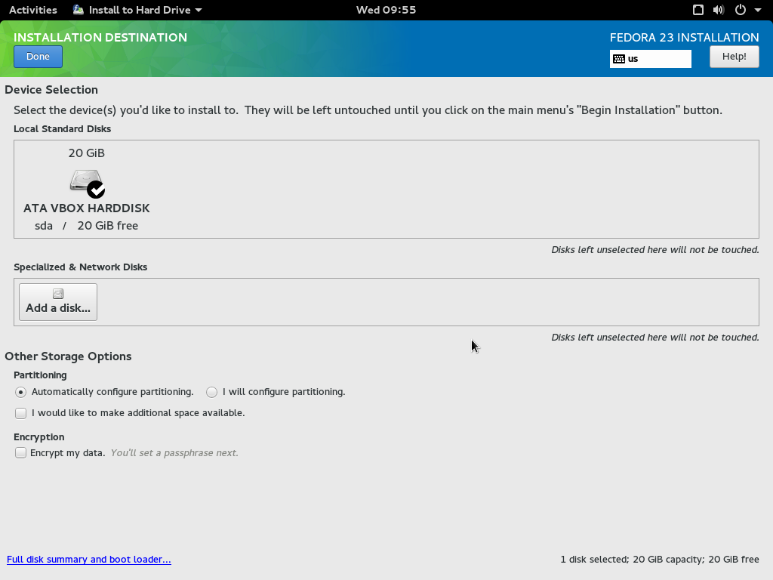Screen dimensions: 773x580
Task: Click the keyboard layout icon beside us
Action: pyautogui.click(x=619, y=59)
